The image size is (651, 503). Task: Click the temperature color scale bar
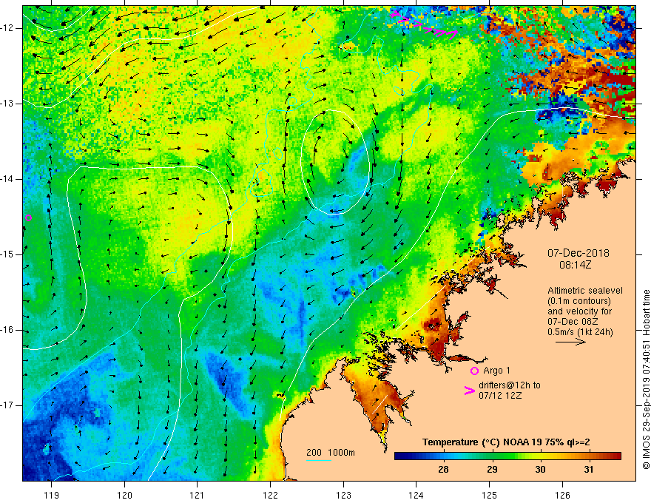coord(507,456)
